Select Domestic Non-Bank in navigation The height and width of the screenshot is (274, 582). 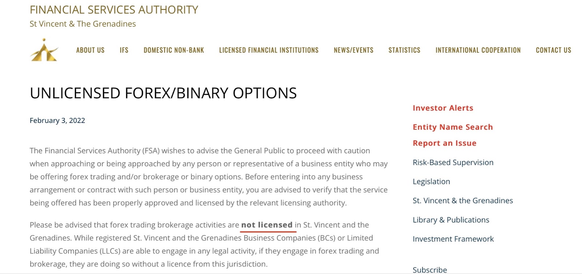174,50
